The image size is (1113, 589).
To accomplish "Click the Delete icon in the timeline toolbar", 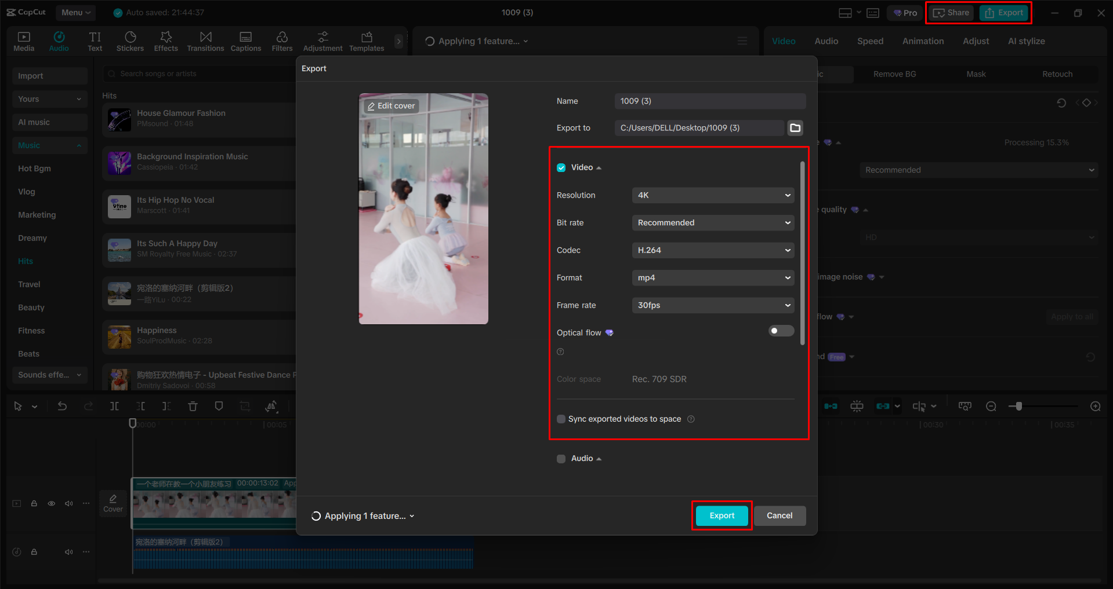I will 193,406.
